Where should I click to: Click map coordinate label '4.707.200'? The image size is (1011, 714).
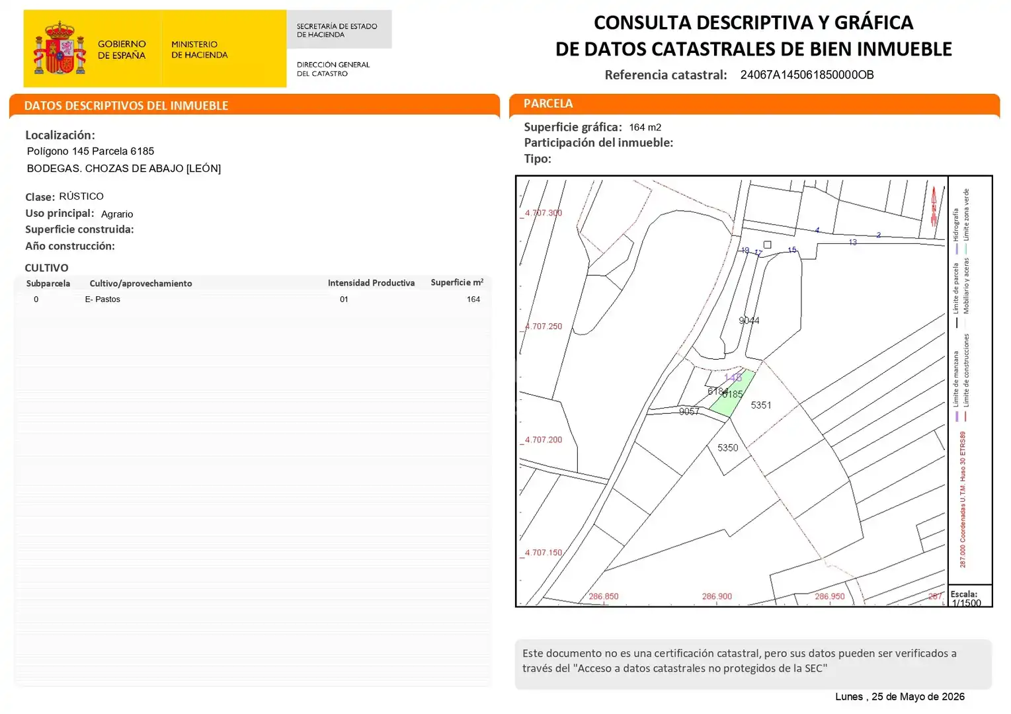pos(543,440)
